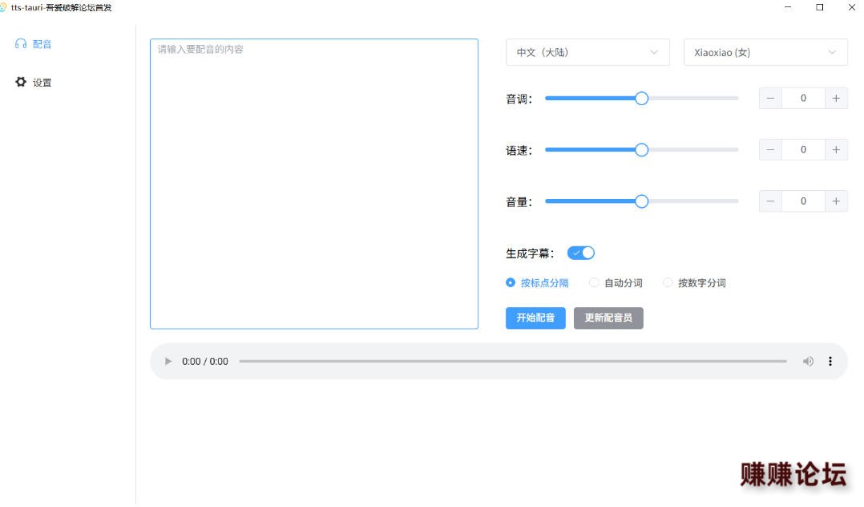Maximize the tts-tauri window
The image size is (864, 507).
tap(820, 7)
